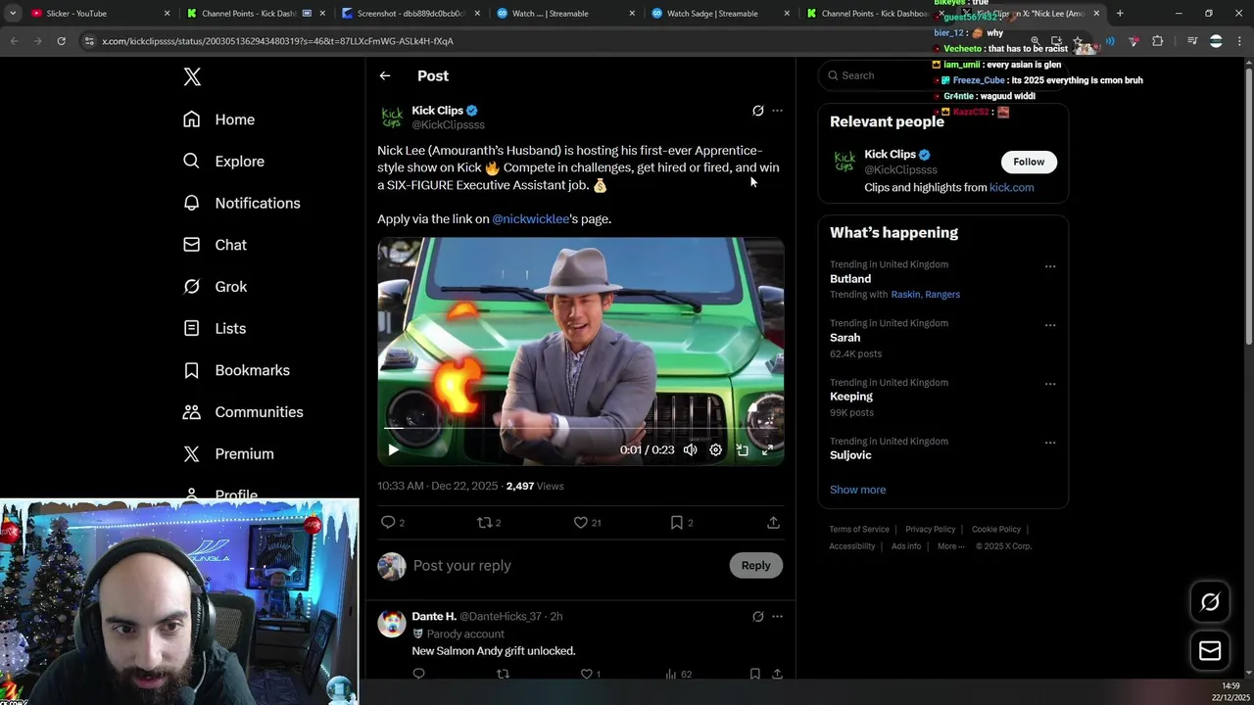Open options for Butland trend
Screen dimensions: 1254x705
point(1049,266)
